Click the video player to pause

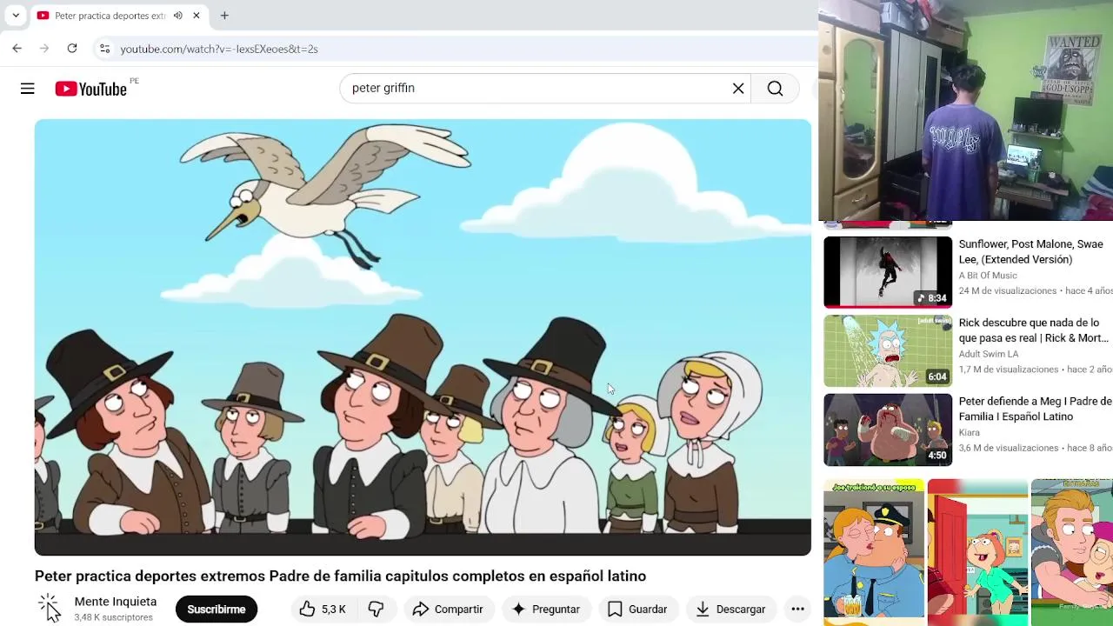coord(423,337)
